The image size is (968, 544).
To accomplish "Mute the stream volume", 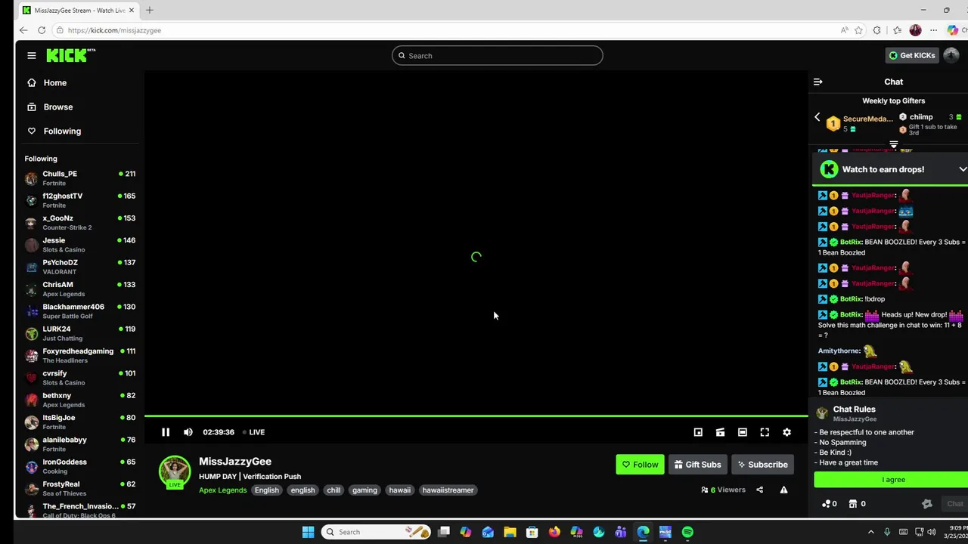I will pos(188,432).
